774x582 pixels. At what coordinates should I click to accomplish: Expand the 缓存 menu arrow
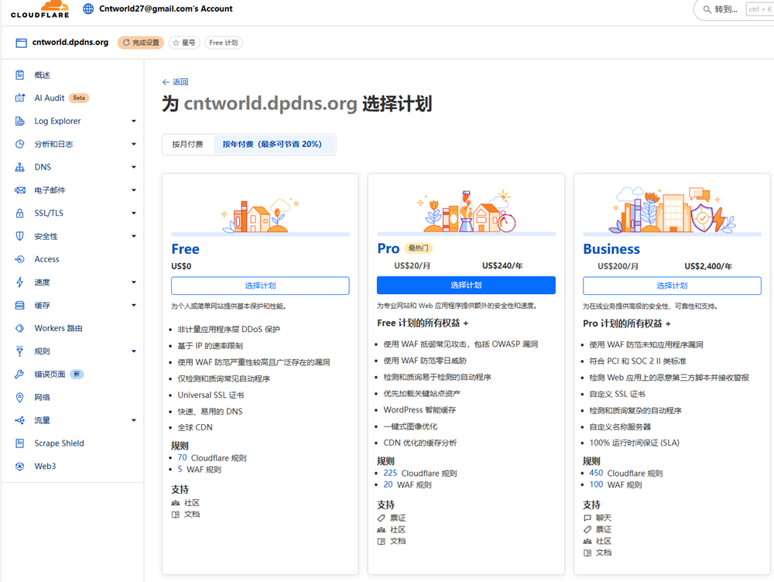coord(134,305)
